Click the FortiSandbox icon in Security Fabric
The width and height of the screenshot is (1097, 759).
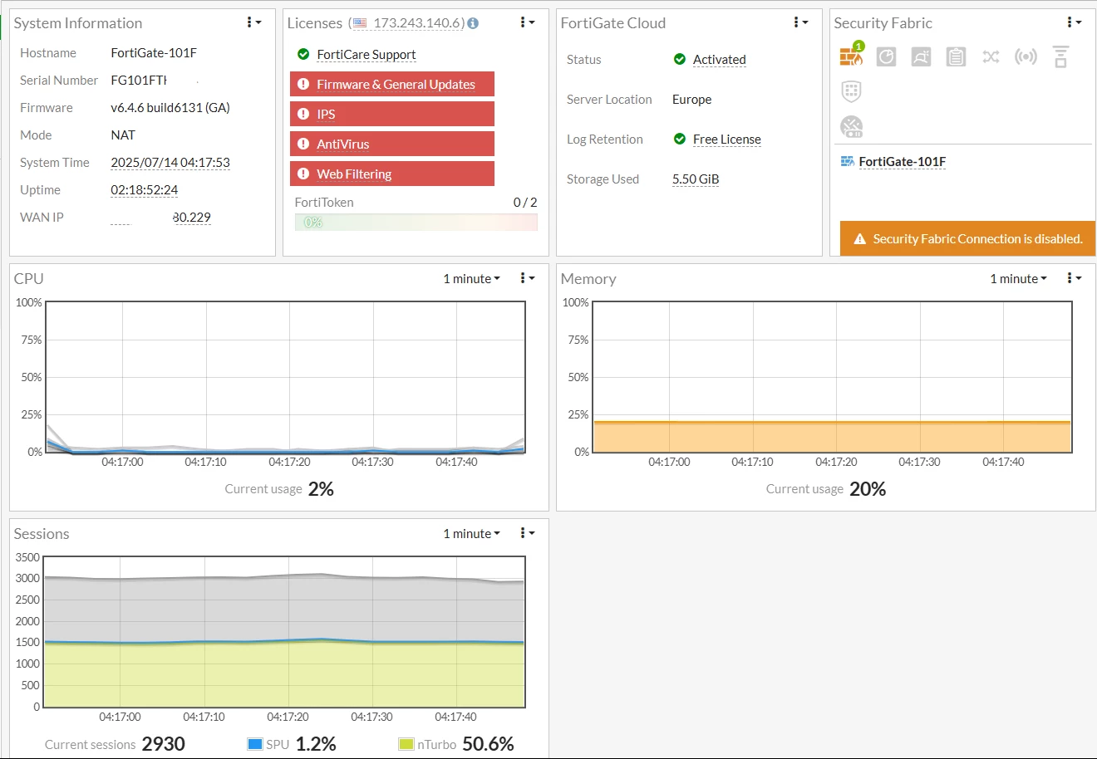point(921,56)
